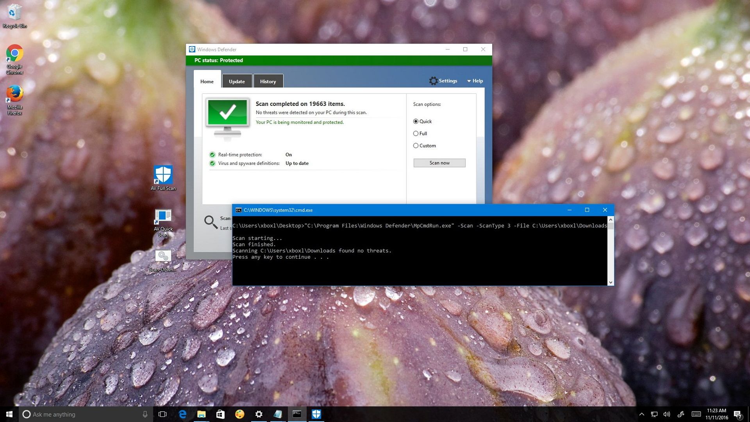Switch to the History tab

tap(268, 81)
